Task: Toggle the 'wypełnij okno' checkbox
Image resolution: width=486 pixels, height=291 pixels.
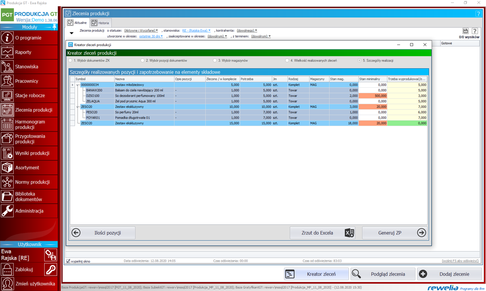Action: (68, 261)
